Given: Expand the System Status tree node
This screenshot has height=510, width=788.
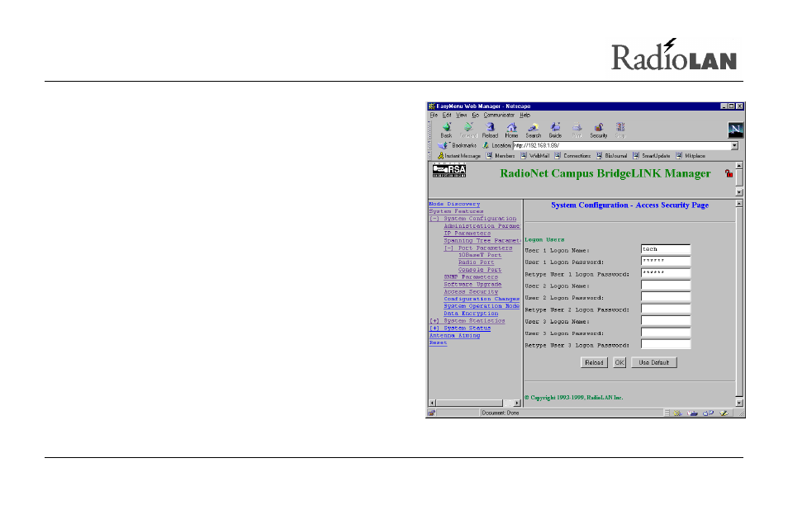Looking at the screenshot, I should (434, 328).
